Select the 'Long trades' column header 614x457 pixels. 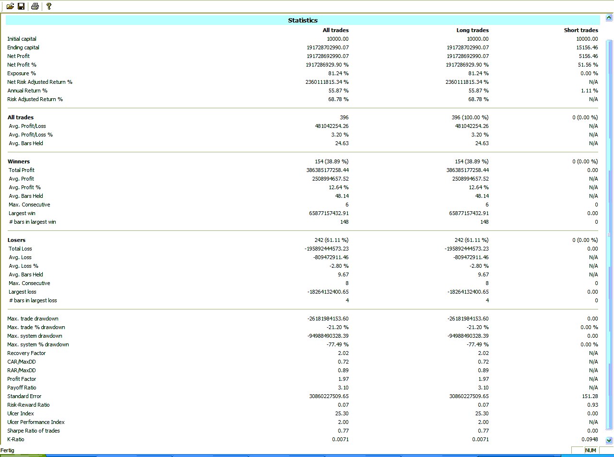point(472,30)
